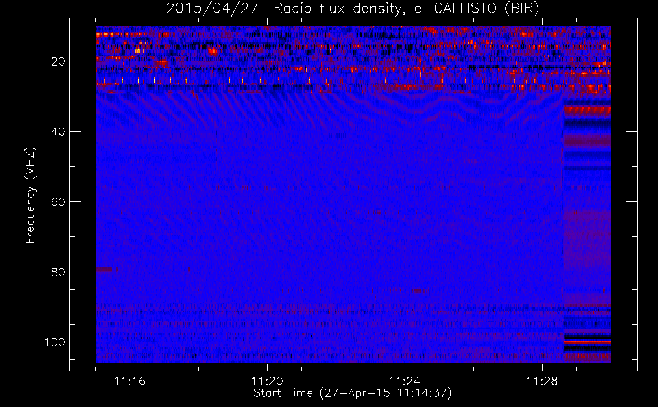
Task: Click the 60 frequency tick label
Action: 58,202
